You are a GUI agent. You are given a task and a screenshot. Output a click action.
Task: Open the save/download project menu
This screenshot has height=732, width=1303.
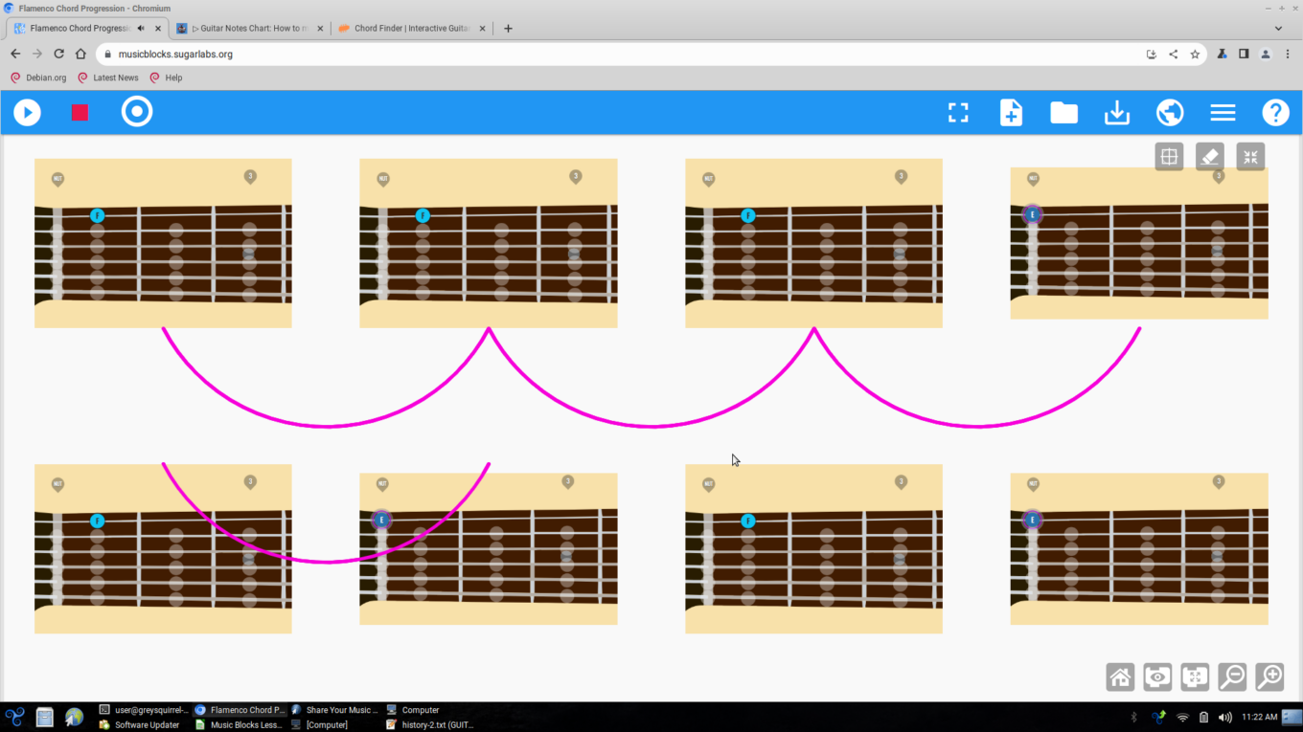[1117, 113]
